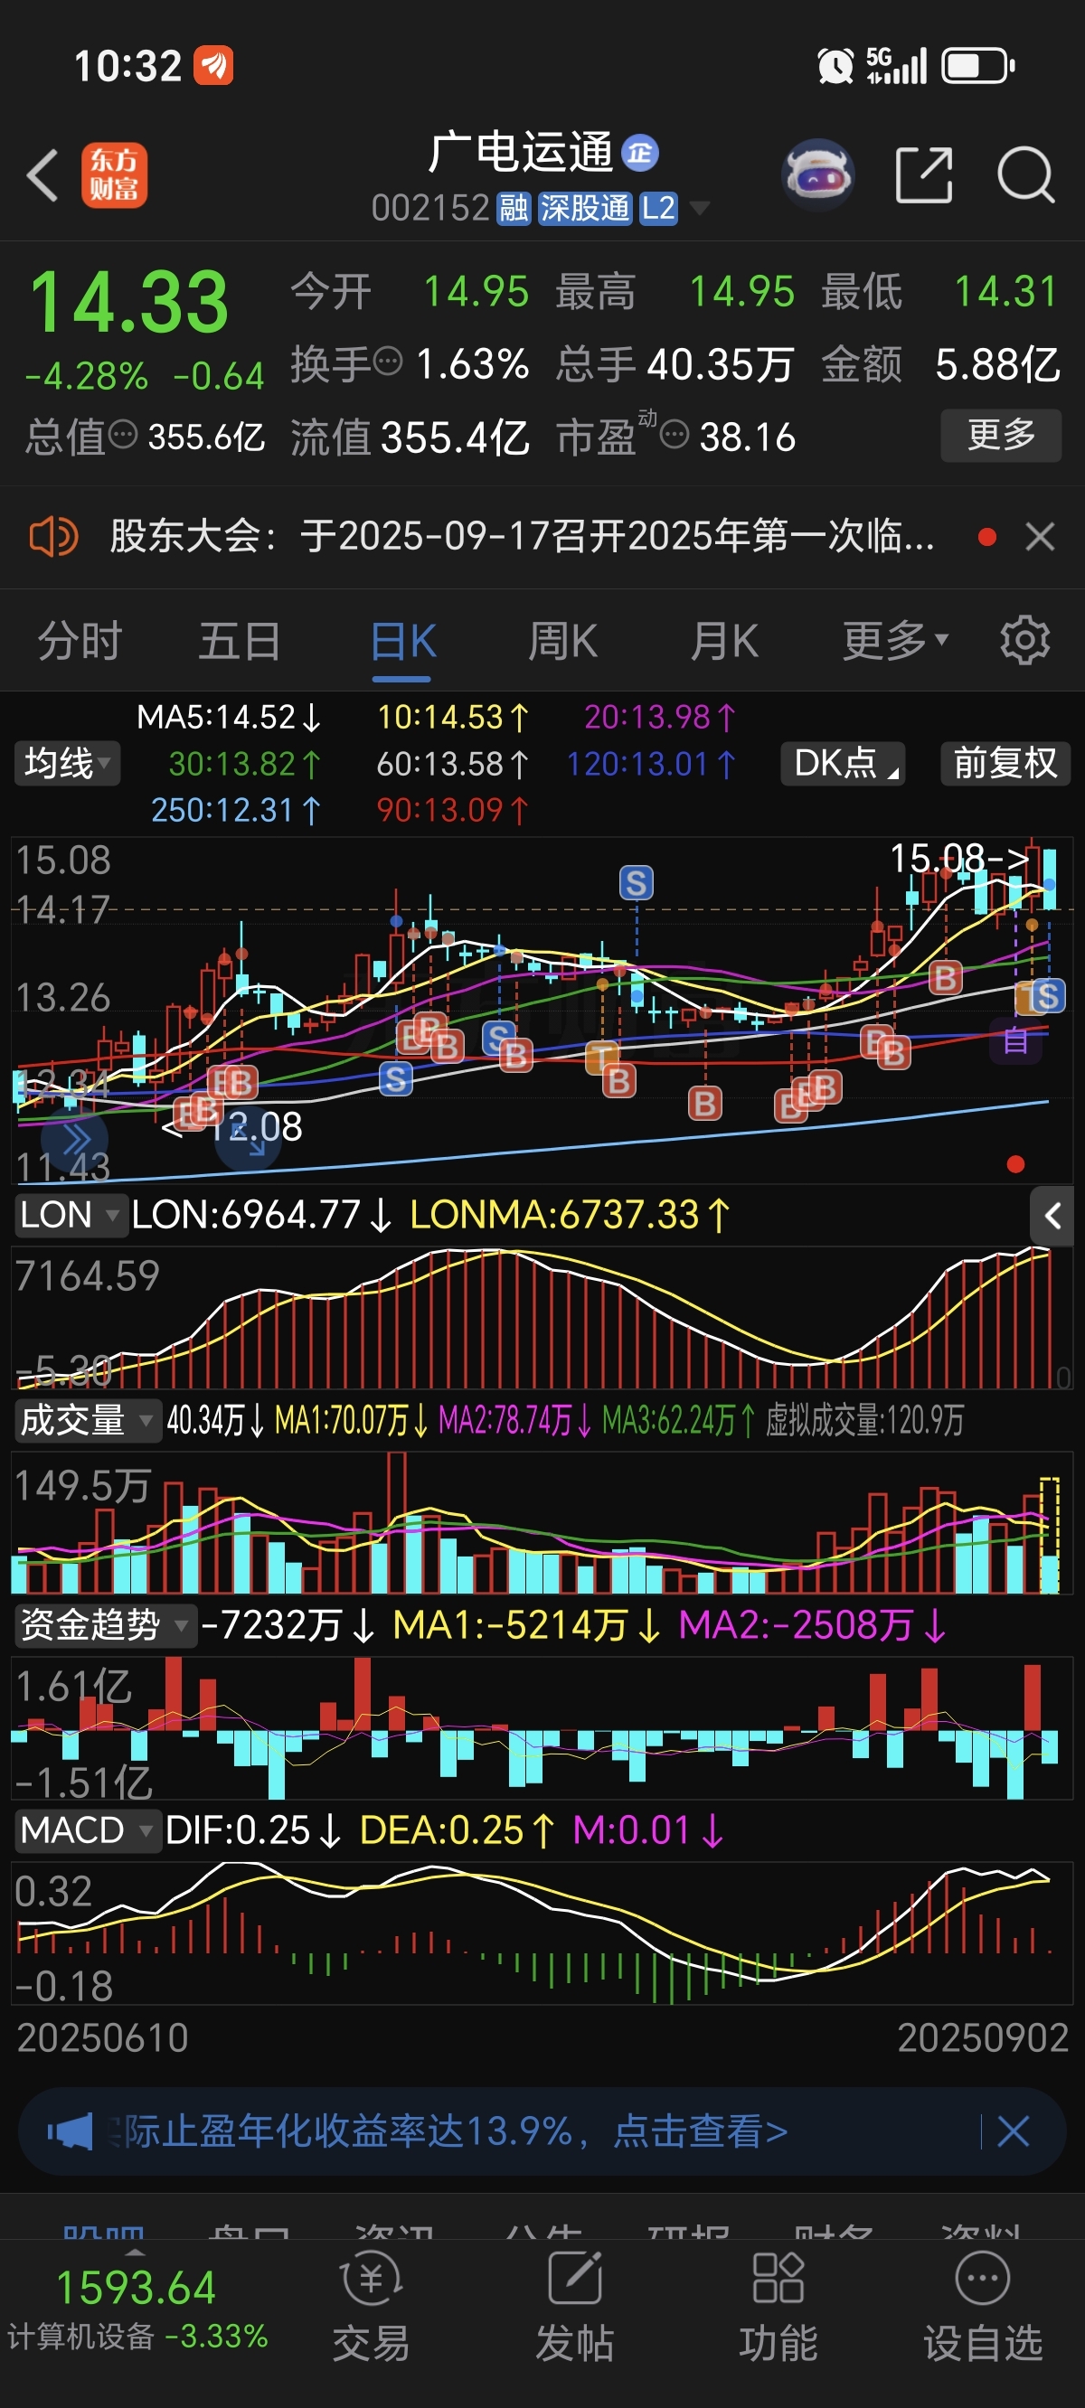
Task: Tap the orange app notification icon
Action: [214, 65]
